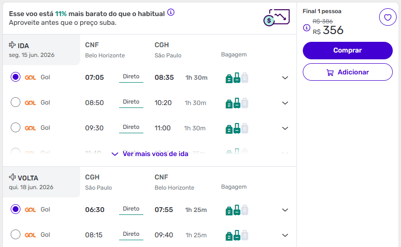Click the heart favorite icon
This screenshot has width=401, height=247.
click(x=387, y=18)
